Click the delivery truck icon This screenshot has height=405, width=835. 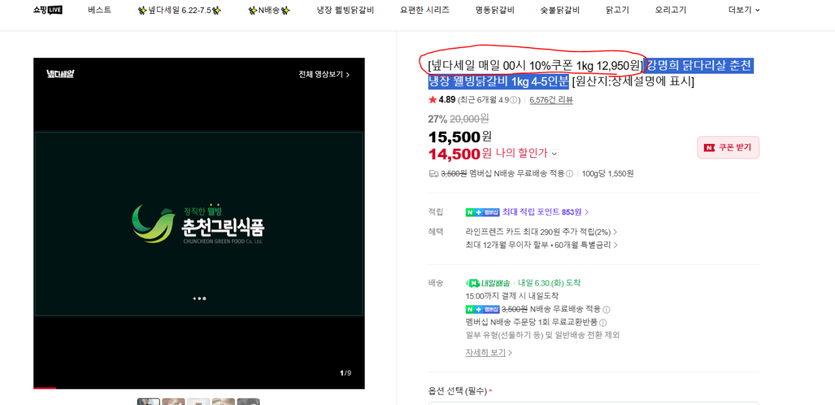[433, 173]
